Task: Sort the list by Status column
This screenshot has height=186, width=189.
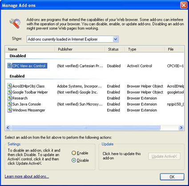Action: pos(115,49)
